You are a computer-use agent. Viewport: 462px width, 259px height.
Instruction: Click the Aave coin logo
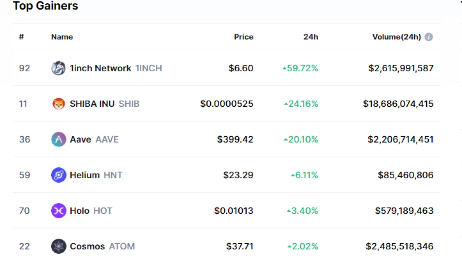tap(59, 139)
